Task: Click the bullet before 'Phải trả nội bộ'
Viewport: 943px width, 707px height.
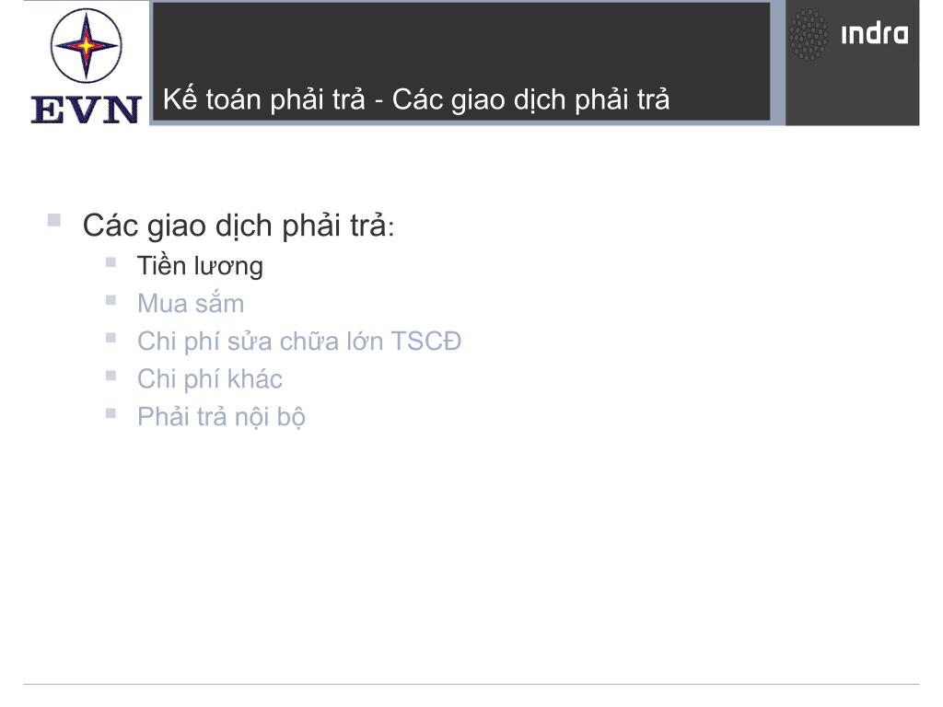Action: (111, 413)
